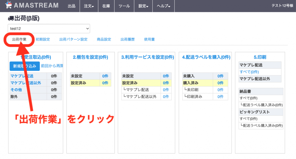Switch to the 出荷履歴 tab

click(x=127, y=40)
